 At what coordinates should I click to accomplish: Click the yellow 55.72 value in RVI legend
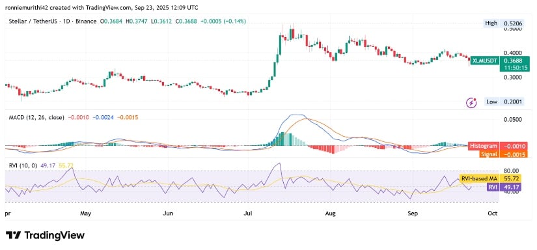coord(66,165)
